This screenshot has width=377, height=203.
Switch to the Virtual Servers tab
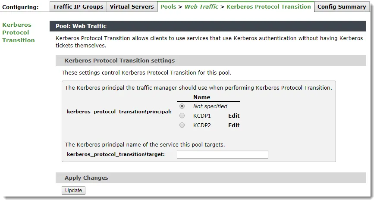coord(132,7)
